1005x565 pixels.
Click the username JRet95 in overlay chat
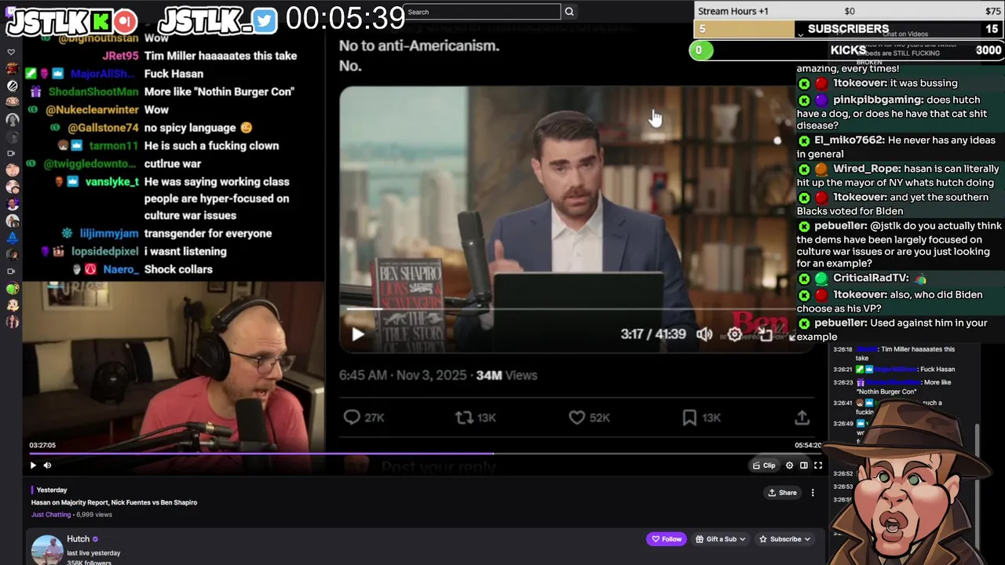[120, 56]
